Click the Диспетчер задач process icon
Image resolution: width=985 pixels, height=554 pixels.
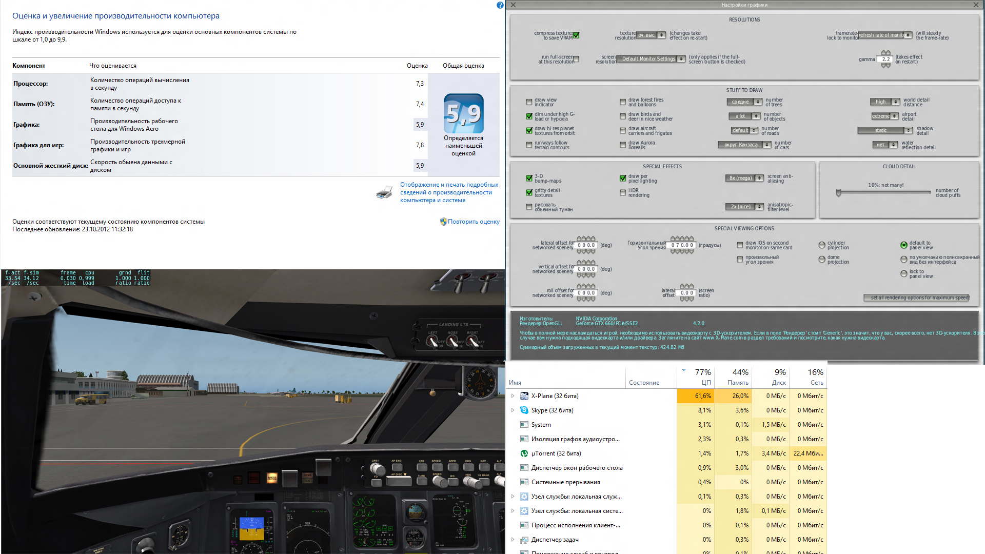click(524, 540)
